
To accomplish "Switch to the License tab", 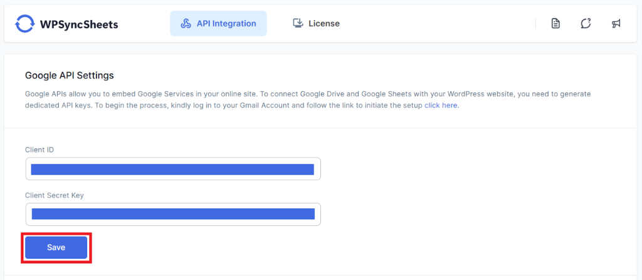I will [x=316, y=23].
